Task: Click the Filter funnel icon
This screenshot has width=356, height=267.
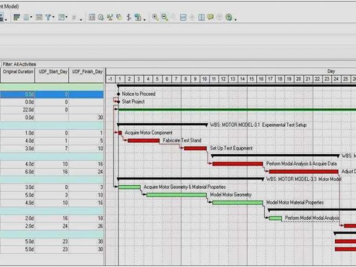Action: click(x=49, y=18)
